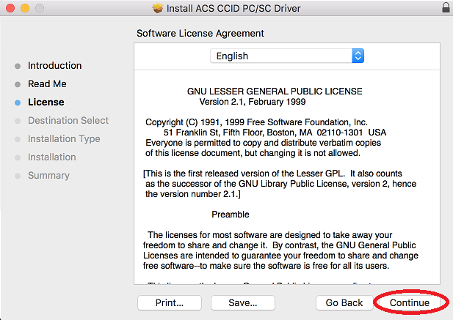The height and width of the screenshot is (320, 453).
Task: Open the English language dropdown
Action: coord(287,56)
